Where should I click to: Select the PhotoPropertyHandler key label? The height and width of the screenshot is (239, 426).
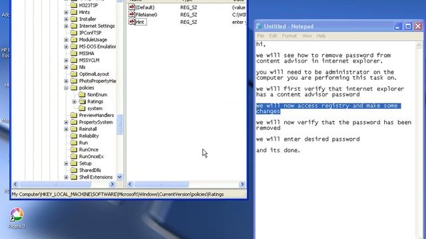click(97, 81)
